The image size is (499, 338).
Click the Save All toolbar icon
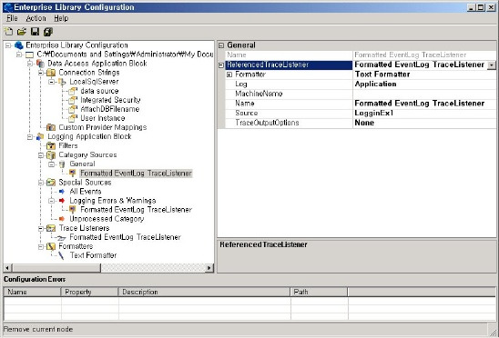pos(48,32)
